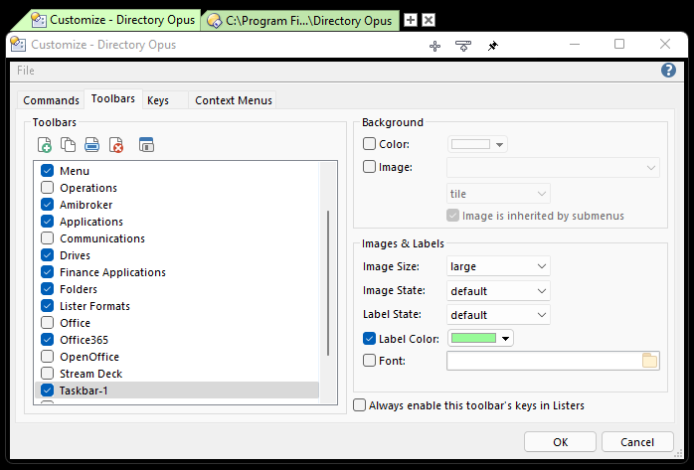Screen dimensions: 694x470
Task: Switch to C:\Program Fi...\Directory Opus tab
Action: click(301, 20)
